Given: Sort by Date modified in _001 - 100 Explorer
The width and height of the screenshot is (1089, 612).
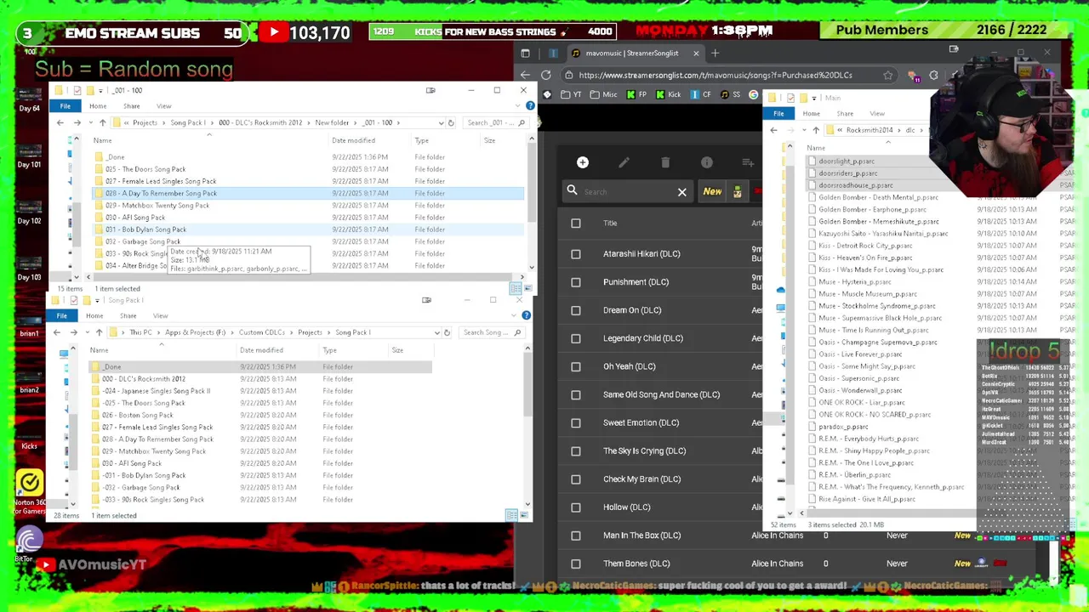Looking at the screenshot, I should click(x=353, y=141).
